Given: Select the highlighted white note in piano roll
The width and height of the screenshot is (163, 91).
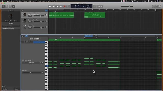Looking at the screenshot, I should pos(68,66).
